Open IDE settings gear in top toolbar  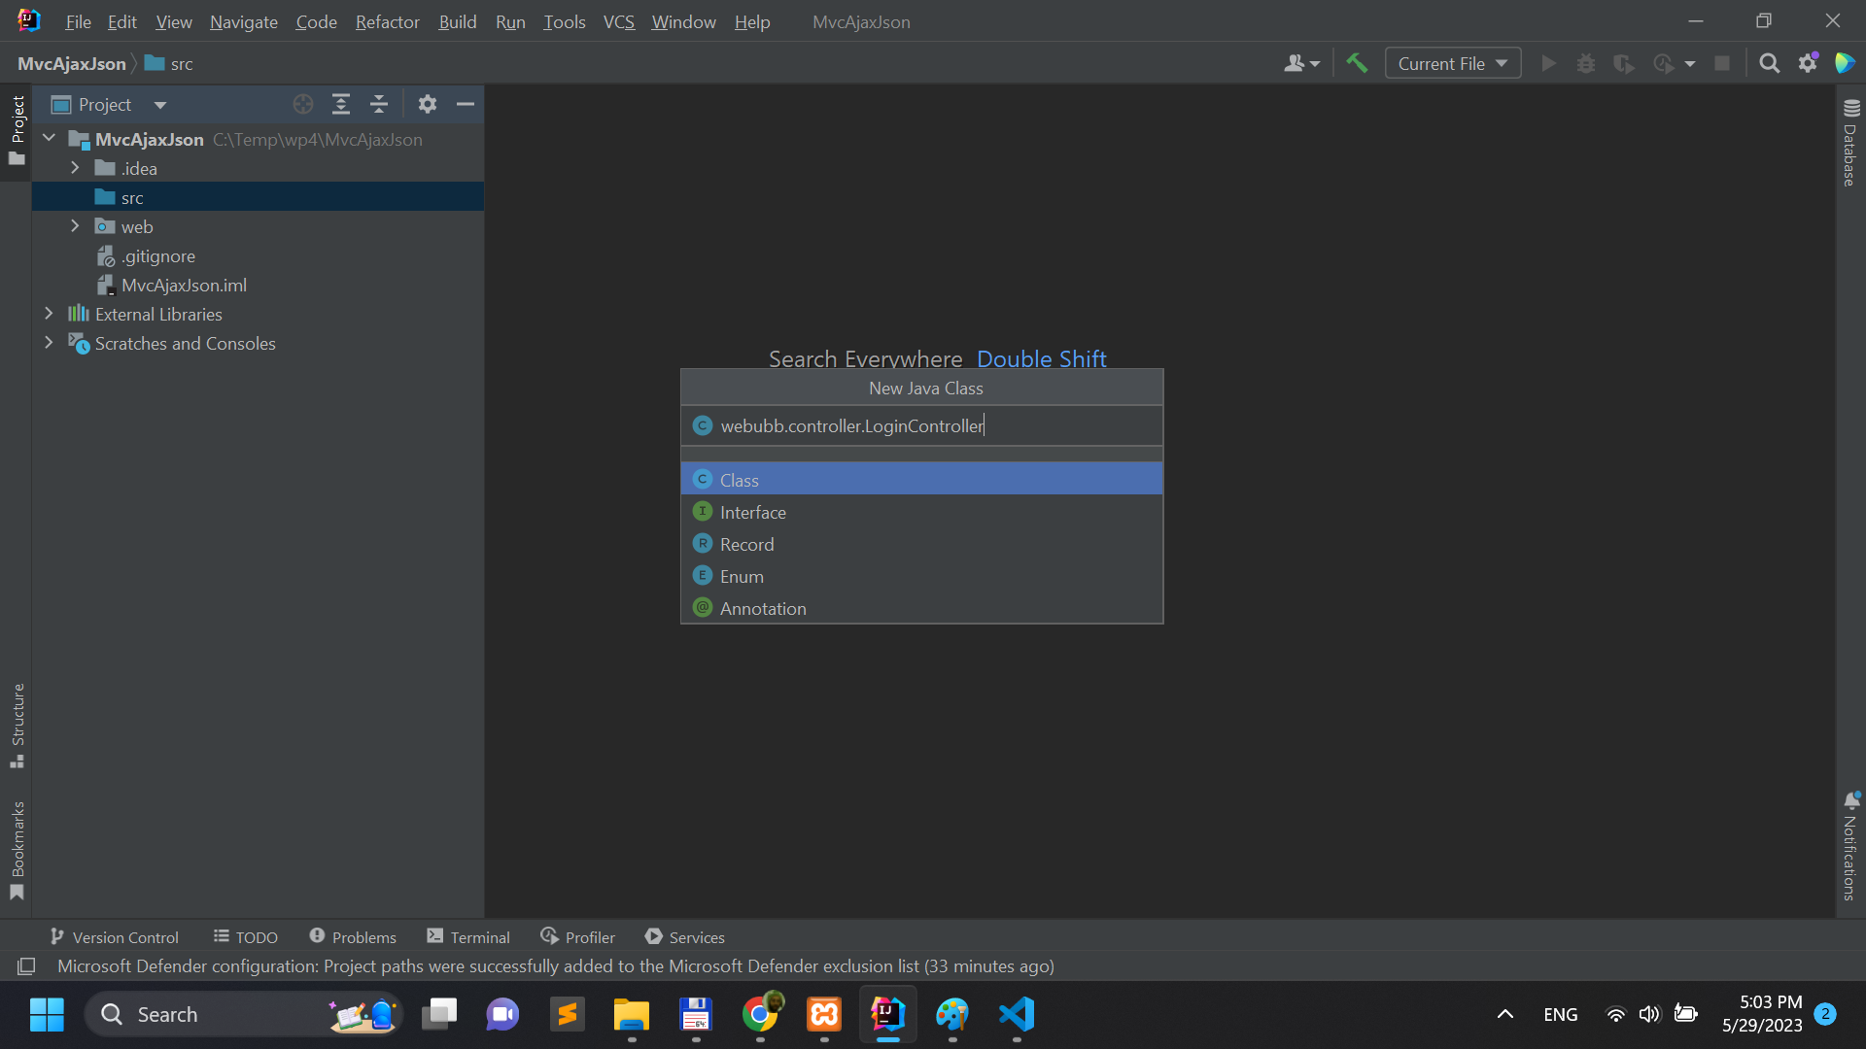(1808, 63)
